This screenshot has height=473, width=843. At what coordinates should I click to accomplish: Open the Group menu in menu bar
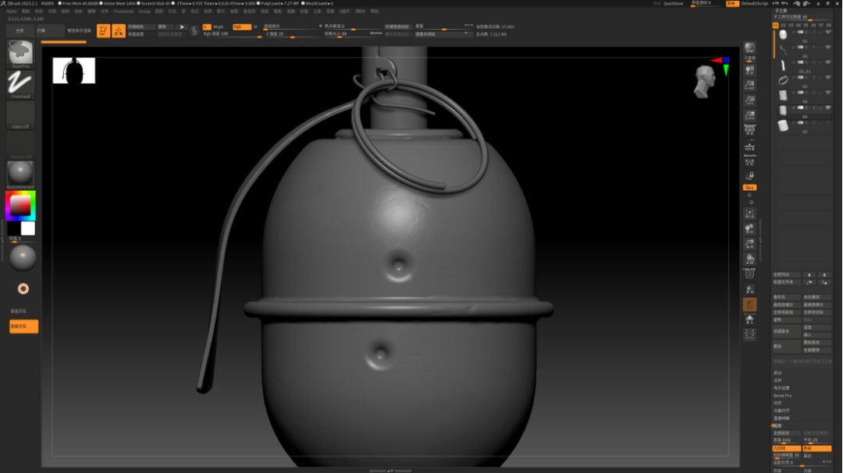[x=144, y=11]
